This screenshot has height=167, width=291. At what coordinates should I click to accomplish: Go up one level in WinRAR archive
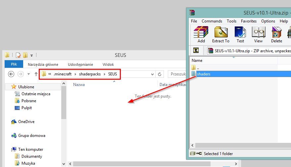point(196,50)
